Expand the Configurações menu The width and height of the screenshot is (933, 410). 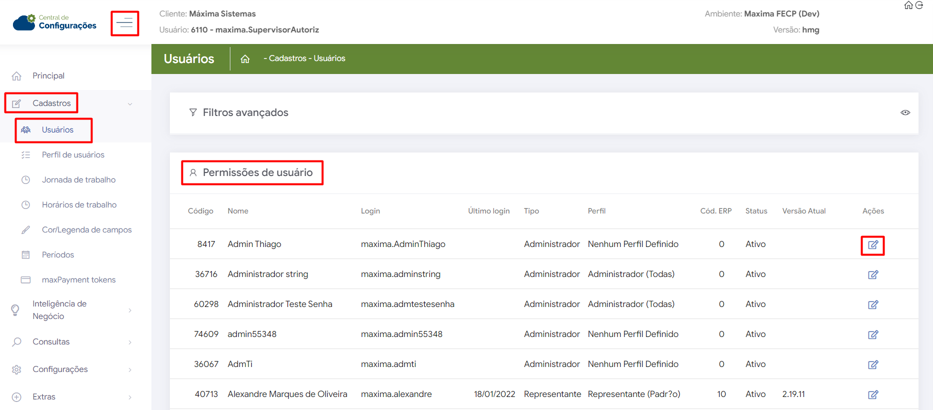pos(129,370)
